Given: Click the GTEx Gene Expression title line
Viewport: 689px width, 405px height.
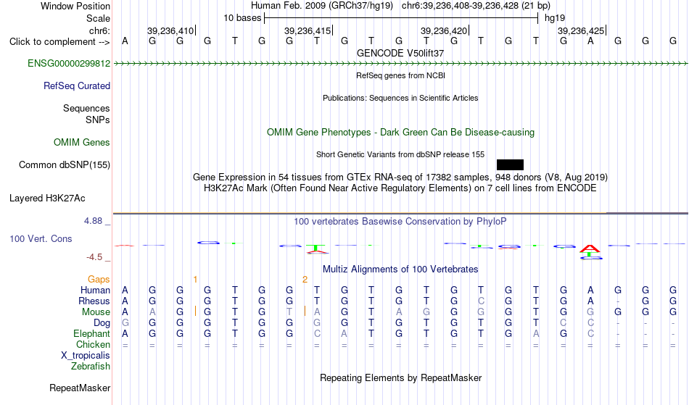Looking at the screenshot, I should [x=400, y=178].
